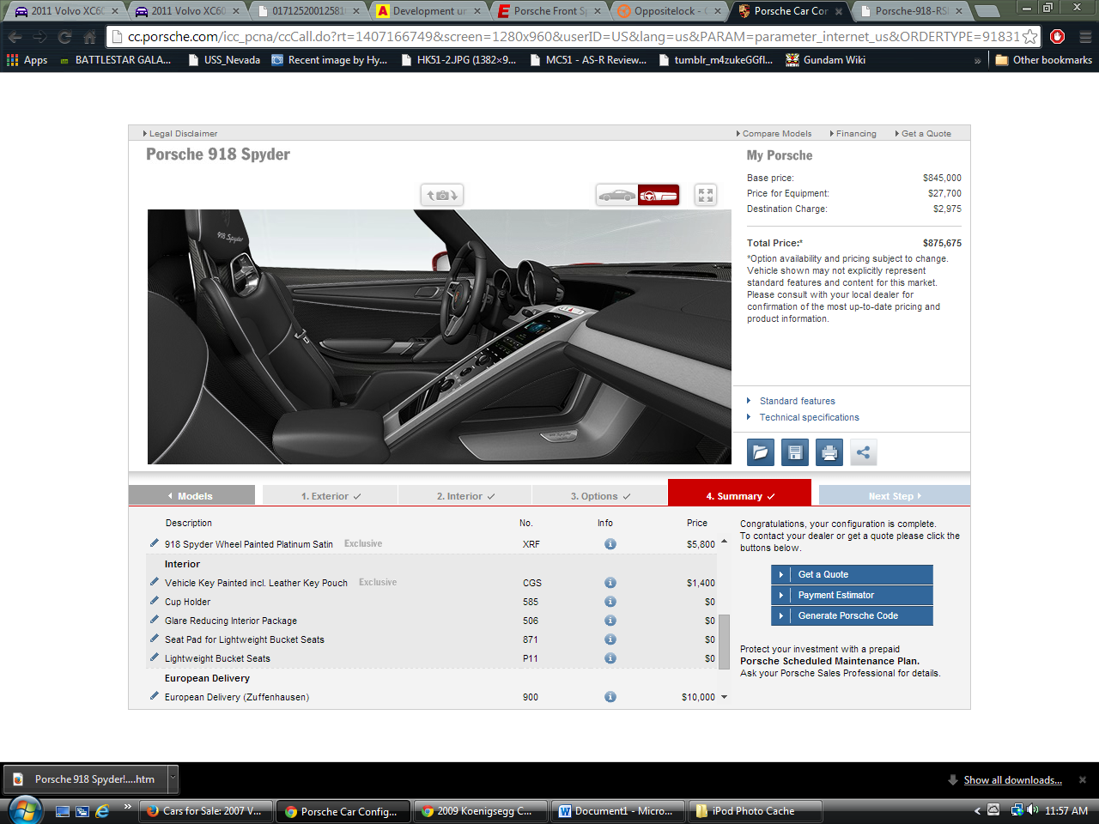The width and height of the screenshot is (1099, 824).
Task: Bookmark page with star icon
Action: tap(1029, 37)
